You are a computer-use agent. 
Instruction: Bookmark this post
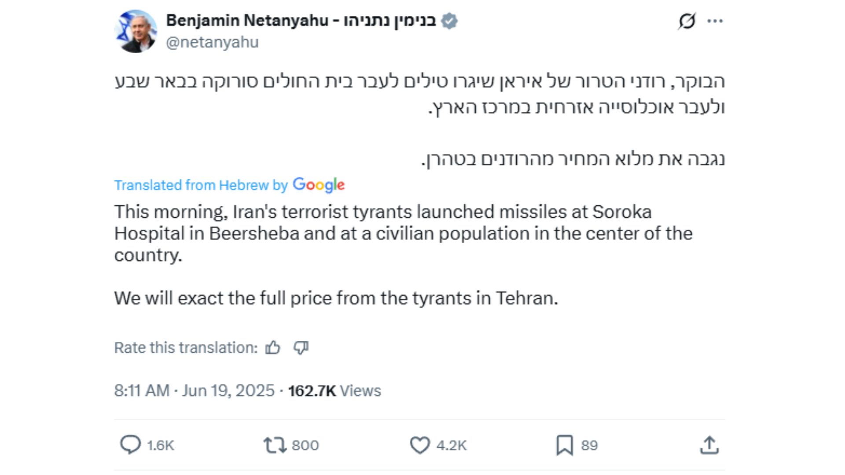tap(565, 445)
